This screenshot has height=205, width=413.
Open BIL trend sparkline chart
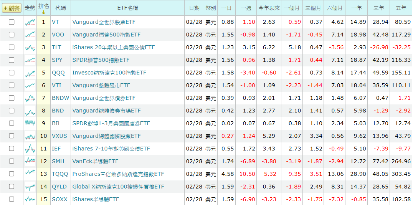pyautogui.click(x=30, y=123)
